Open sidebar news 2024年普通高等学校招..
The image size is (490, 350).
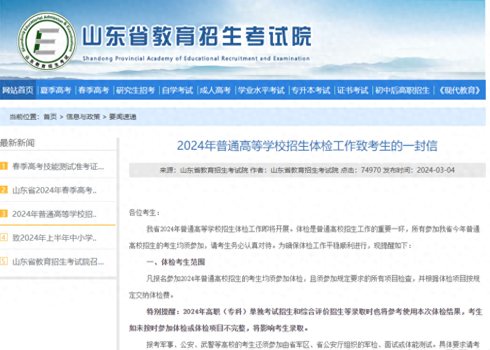click(x=54, y=214)
